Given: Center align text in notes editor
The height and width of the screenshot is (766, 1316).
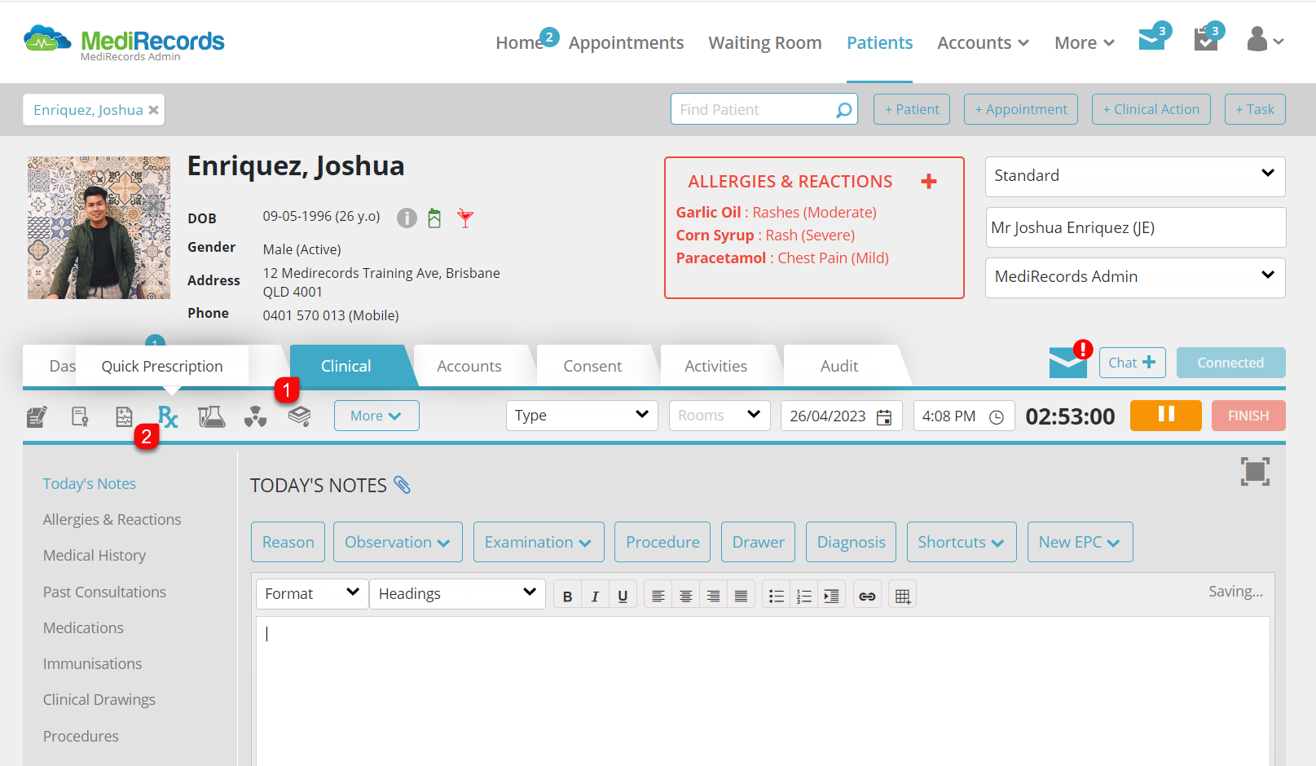Looking at the screenshot, I should [x=686, y=597].
